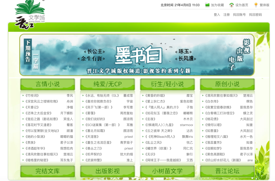Open novel 《何以笙箫默(全文地址)》
Image resolution: width=275 pixels, height=181 pixels.
click(42, 131)
